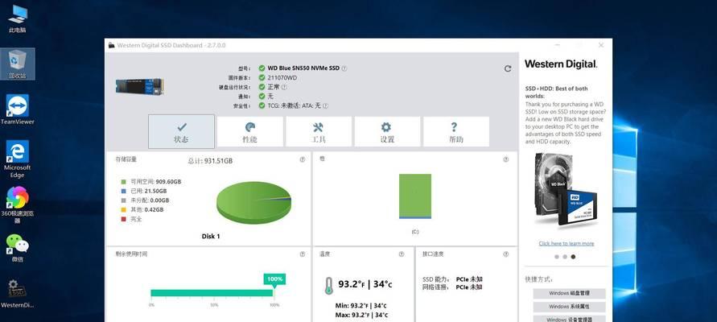Screen dimensions: 717x322
Task: Follow the 'Click here to learn more' link
Action: (566, 243)
